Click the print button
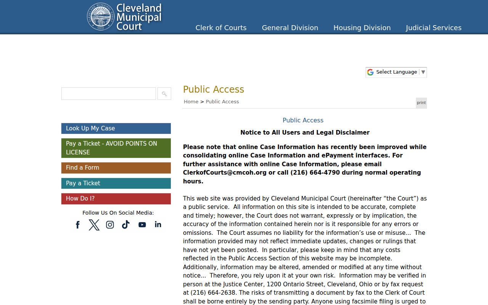 421,103
